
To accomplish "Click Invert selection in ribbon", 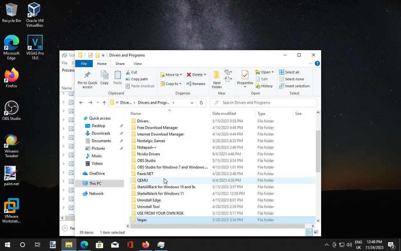I will (x=294, y=86).
